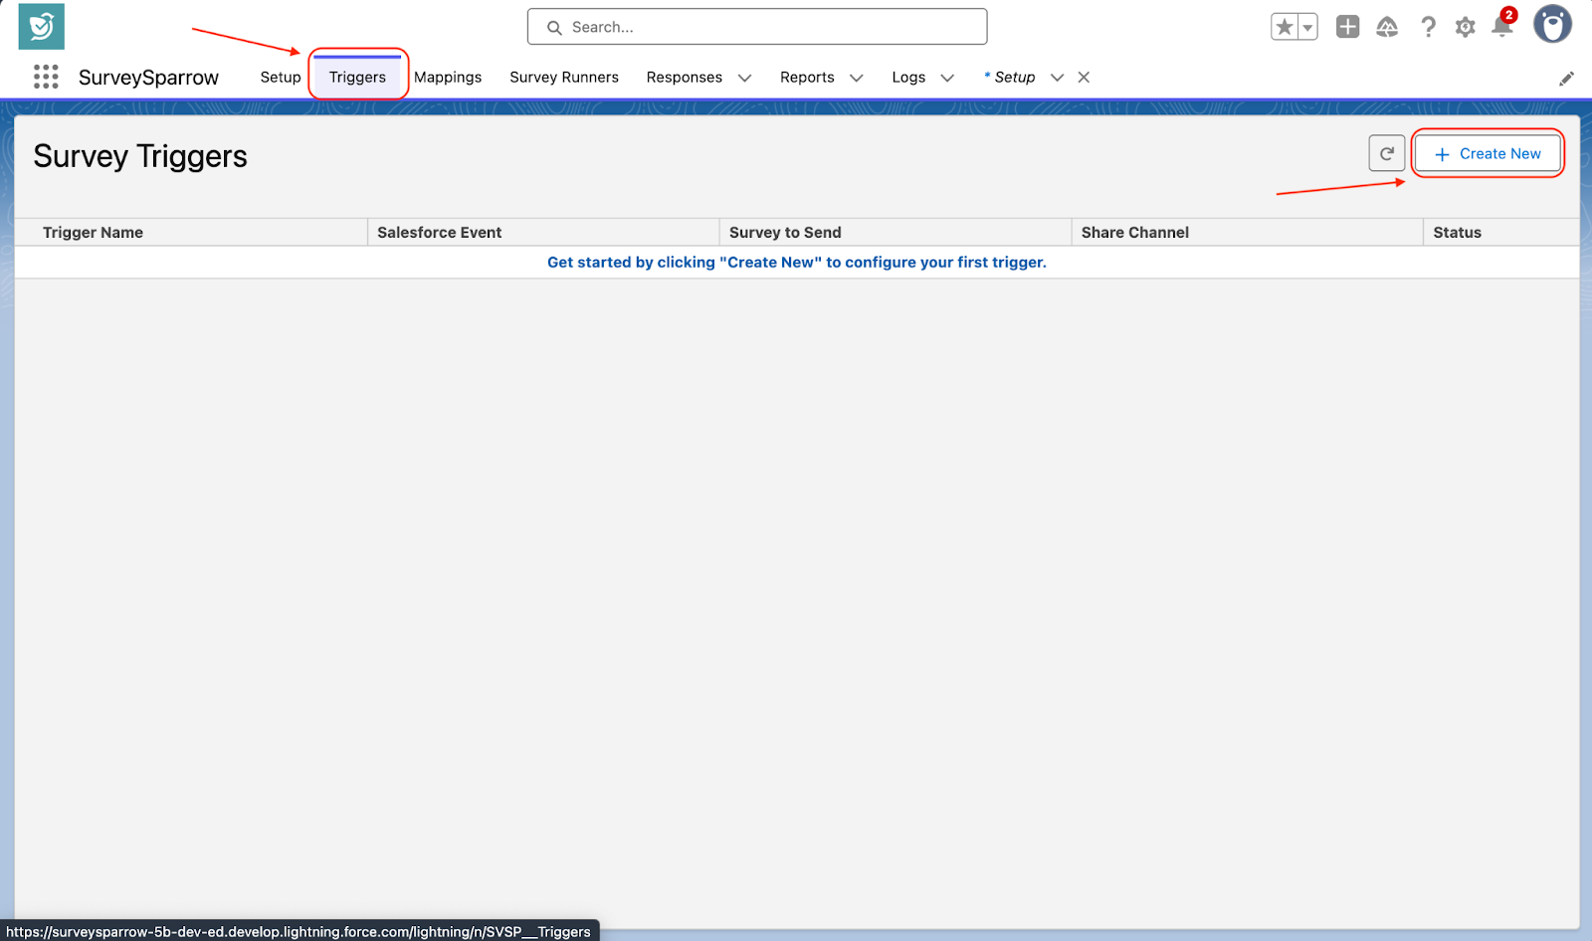
Task: Focus the global Search field
Action: [757, 27]
